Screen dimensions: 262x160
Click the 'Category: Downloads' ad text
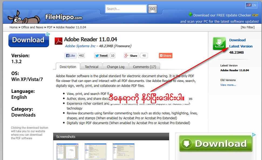tap(23, 112)
